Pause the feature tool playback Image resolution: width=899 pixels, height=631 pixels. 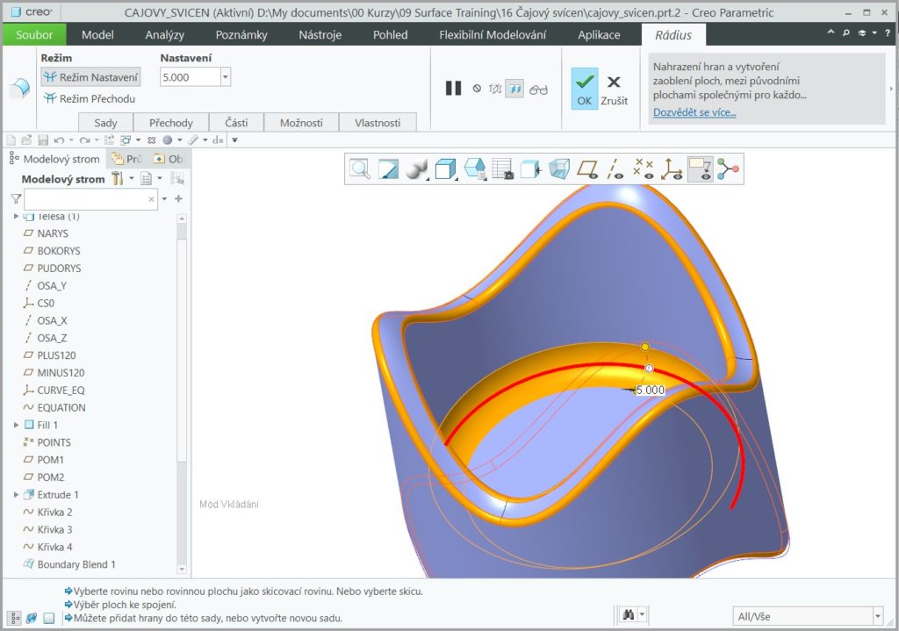[x=453, y=88]
